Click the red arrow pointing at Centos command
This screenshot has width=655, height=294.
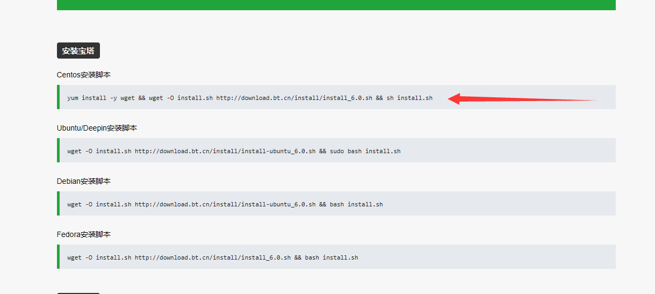pos(521,99)
